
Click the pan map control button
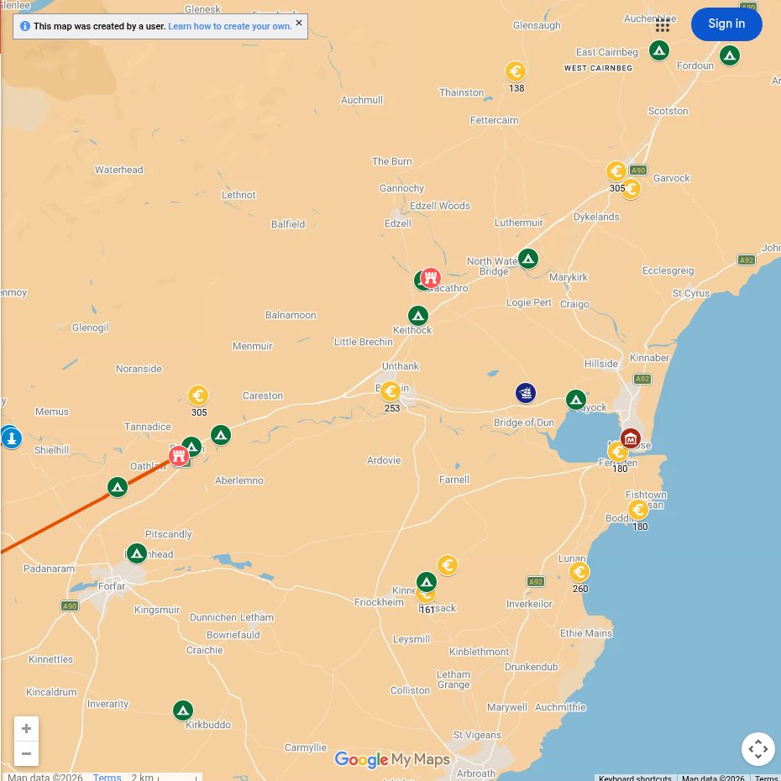pos(758,748)
